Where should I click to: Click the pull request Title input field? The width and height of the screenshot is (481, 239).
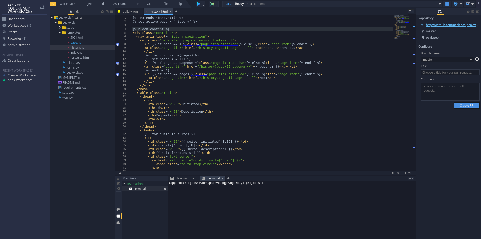coord(450,73)
